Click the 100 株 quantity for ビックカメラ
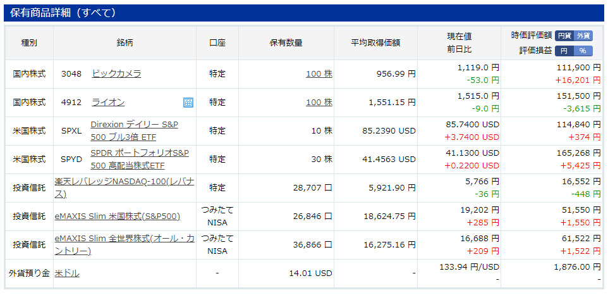 point(319,74)
